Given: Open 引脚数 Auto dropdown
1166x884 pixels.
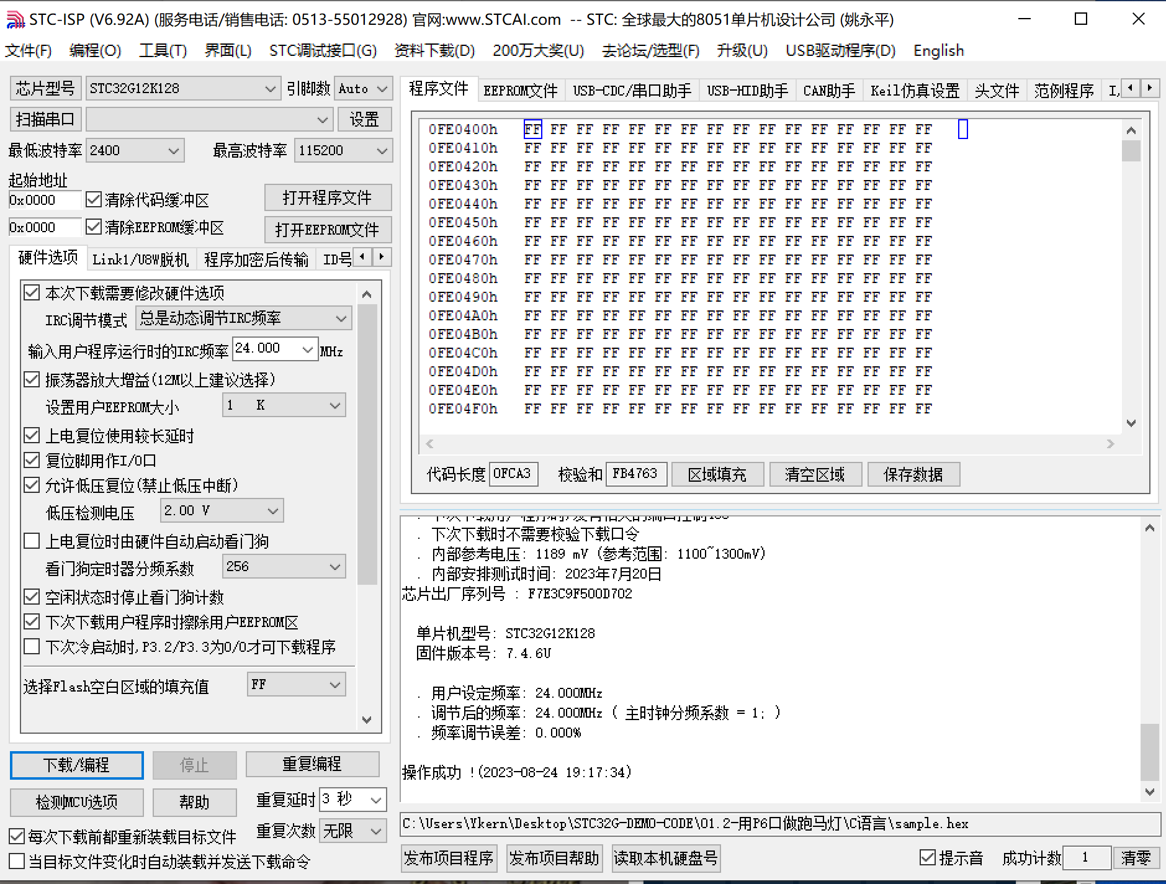Looking at the screenshot, I should [x=363, y=89].
